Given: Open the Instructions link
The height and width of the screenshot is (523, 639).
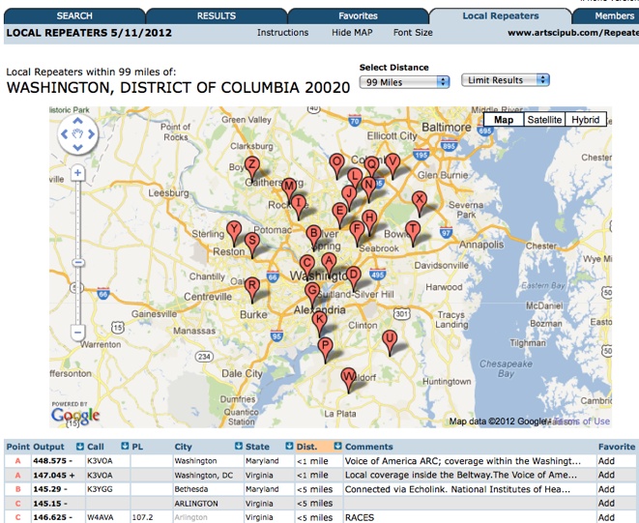Looking at the screenshot, I should tap(283, 33).
